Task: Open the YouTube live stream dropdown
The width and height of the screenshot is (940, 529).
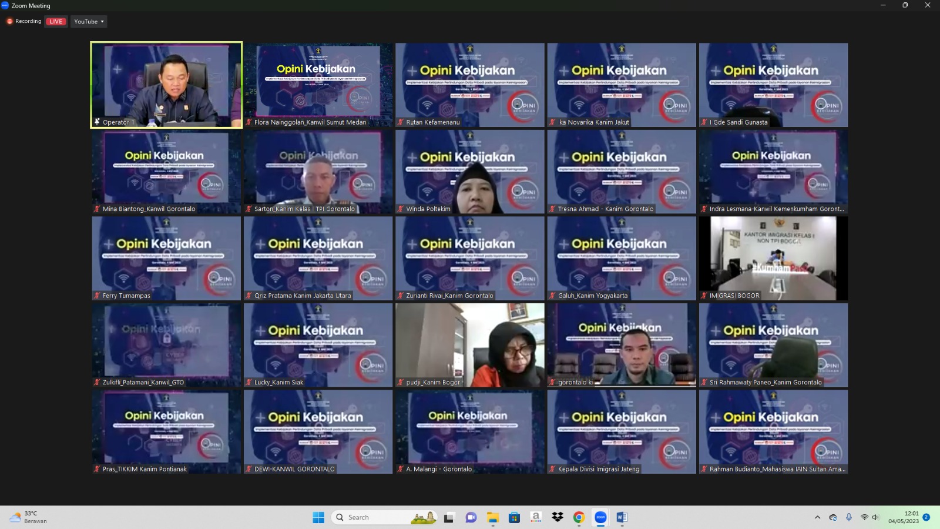Action: (x=89, y=22)
